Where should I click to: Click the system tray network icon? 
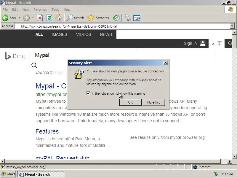coord(216,174)
